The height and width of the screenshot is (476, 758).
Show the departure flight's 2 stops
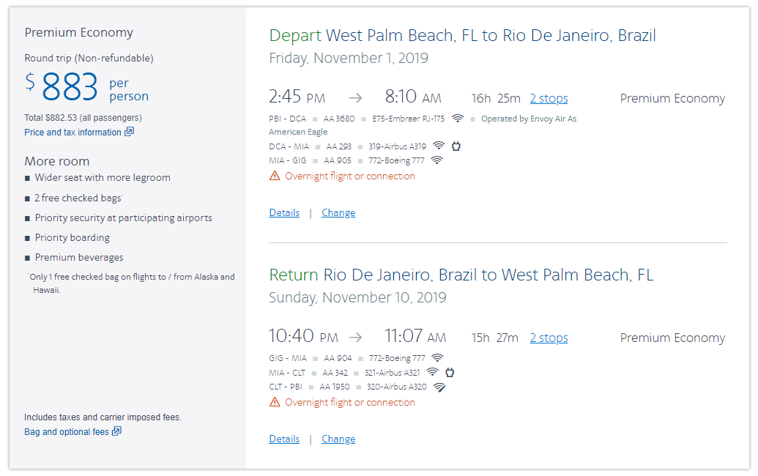[x=549, y=98]
